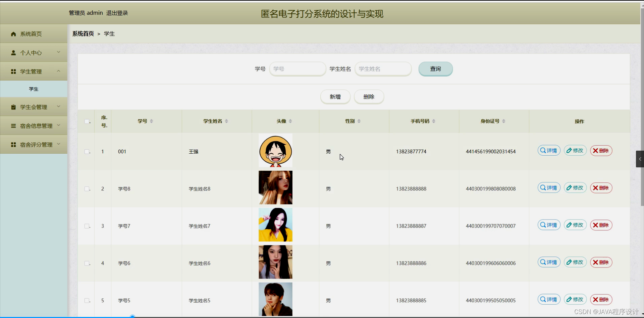Edit student 王强 with 修改

[x=575, y=151]
